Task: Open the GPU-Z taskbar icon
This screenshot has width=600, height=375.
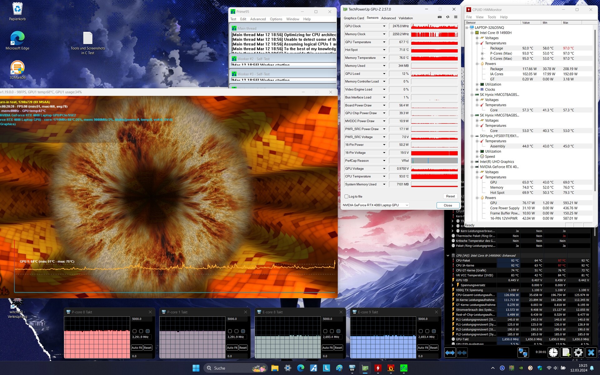Action: tap(365, 368)
